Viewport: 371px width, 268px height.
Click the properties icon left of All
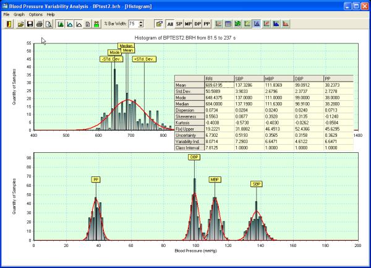[x=159, y=24]
